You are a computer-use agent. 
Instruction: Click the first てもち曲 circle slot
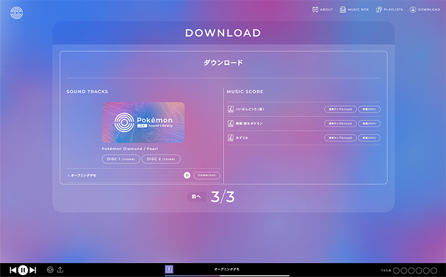point(396,270)
